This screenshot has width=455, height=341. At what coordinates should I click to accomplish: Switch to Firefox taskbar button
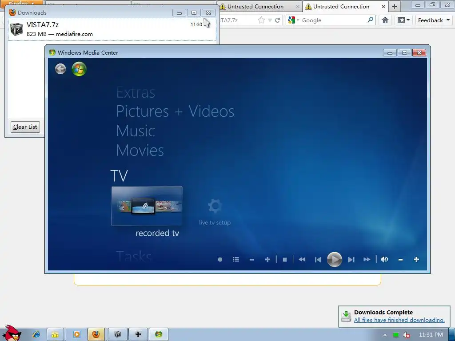tap(96, 334)
